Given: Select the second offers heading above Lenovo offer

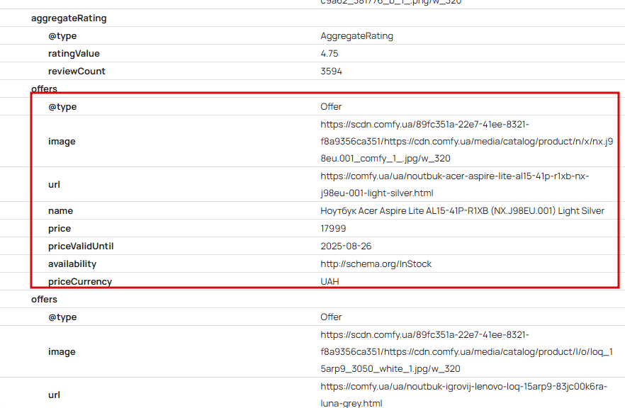Looking at the screenshot, I should 44,299.
